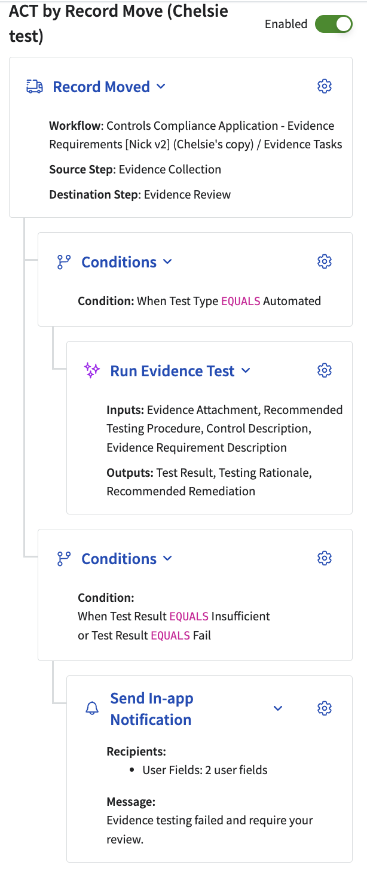Image resolution: width=367 pixels, height=877 pixels.
Task: Click the Send In-app Notification heading
Action: 151,709
